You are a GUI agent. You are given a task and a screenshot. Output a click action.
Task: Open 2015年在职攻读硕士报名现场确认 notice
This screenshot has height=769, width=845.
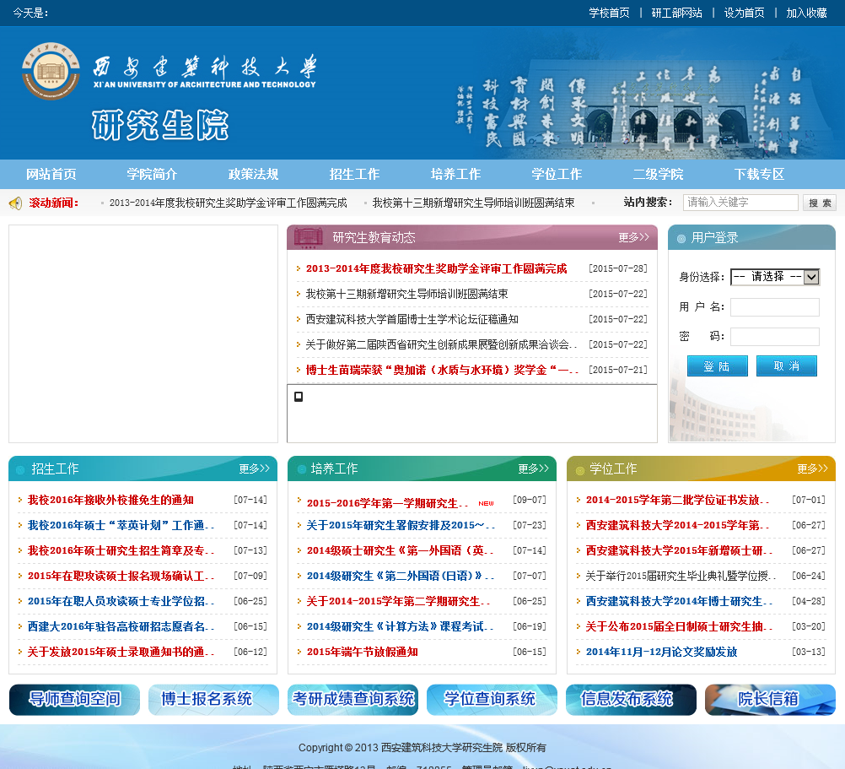click(x=121, y=576)
